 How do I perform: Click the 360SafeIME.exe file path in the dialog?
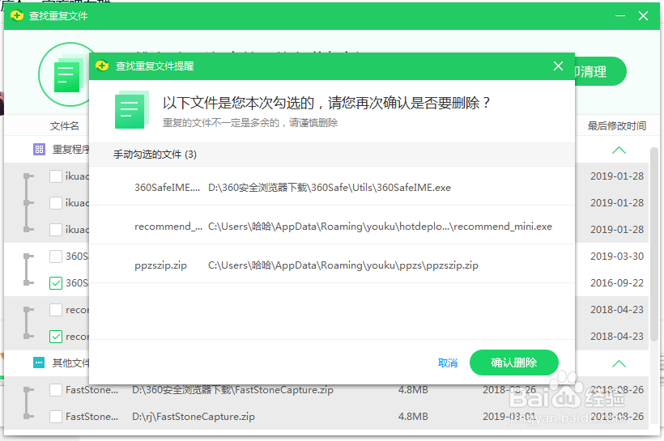click(330, 188)
